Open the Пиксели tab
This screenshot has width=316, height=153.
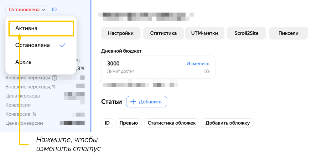click(288, 33)
